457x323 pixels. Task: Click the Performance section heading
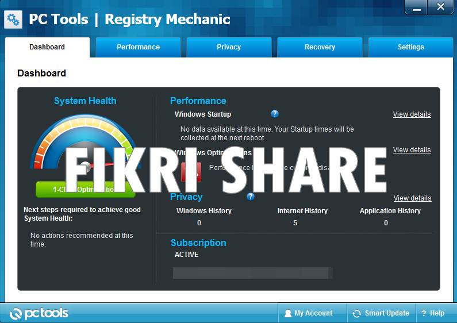(198, 101)
